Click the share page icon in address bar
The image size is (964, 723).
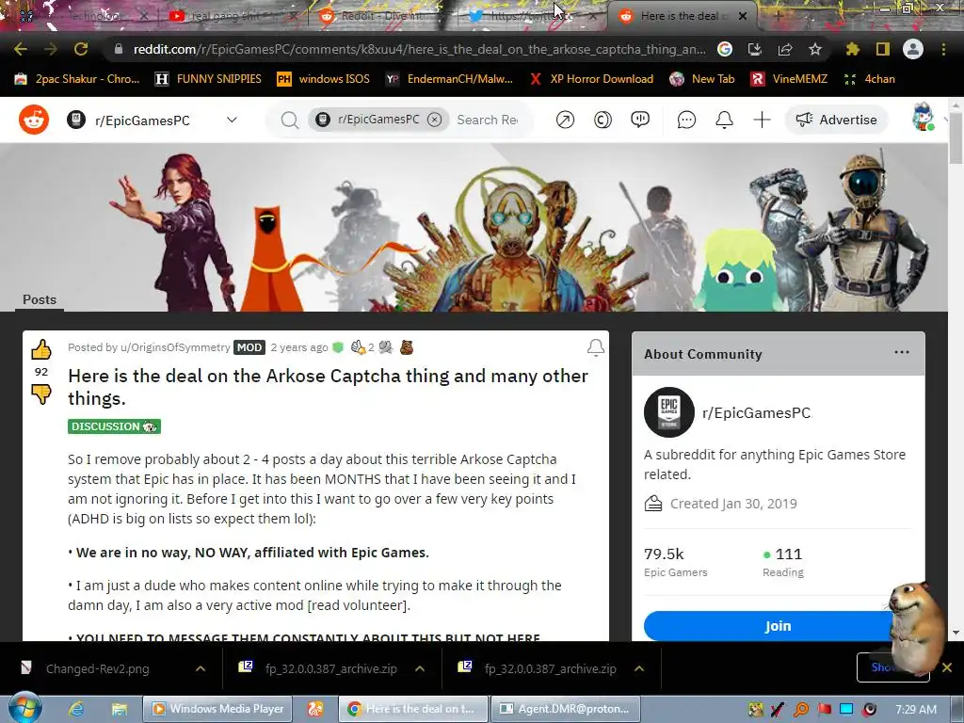click(x=785, y=49)
